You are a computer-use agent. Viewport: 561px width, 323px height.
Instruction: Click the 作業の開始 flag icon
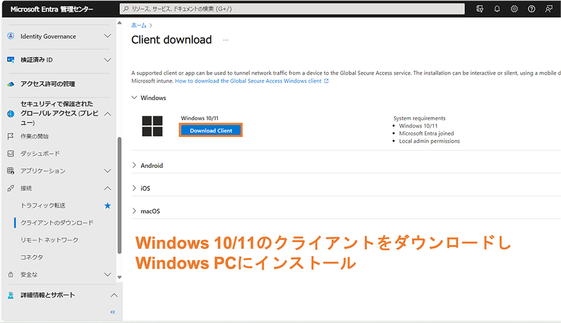point(11,137)
